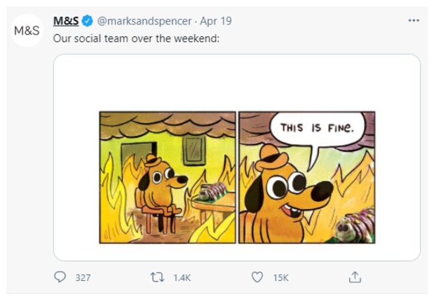Expand the three-dot more options menu
The height and width of the screenshot is (308, 436).
coord(414,20)
